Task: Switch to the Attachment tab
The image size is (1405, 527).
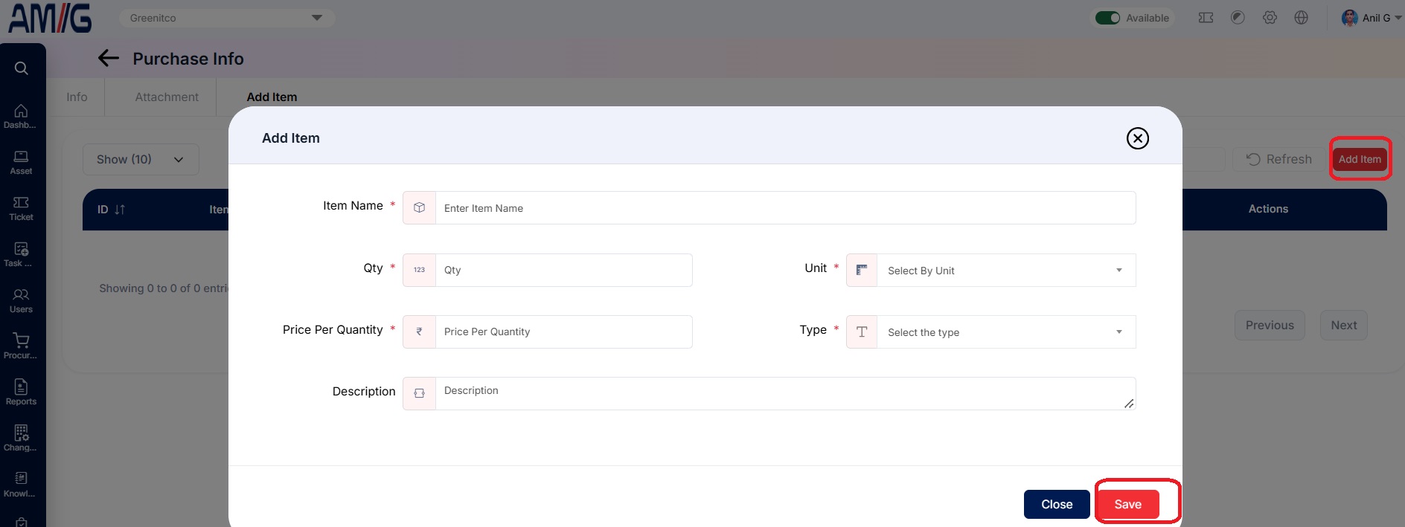Action: coord(167,97)
